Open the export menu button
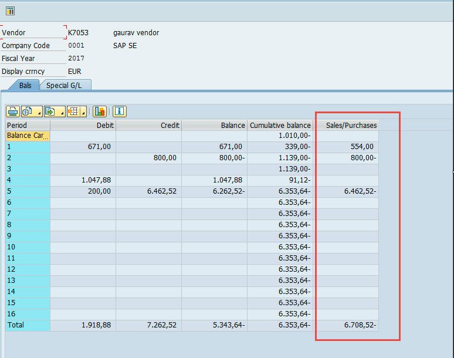Image resolution: width=454 pixels, height=358 pixels. 55,112
